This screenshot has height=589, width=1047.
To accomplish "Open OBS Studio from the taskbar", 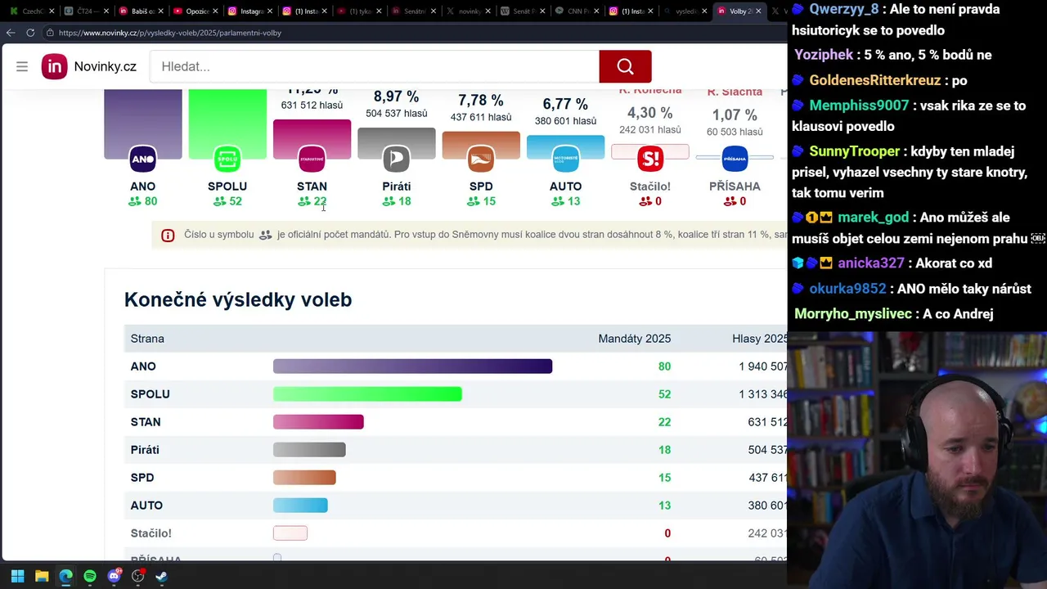I will pos(138,576).
